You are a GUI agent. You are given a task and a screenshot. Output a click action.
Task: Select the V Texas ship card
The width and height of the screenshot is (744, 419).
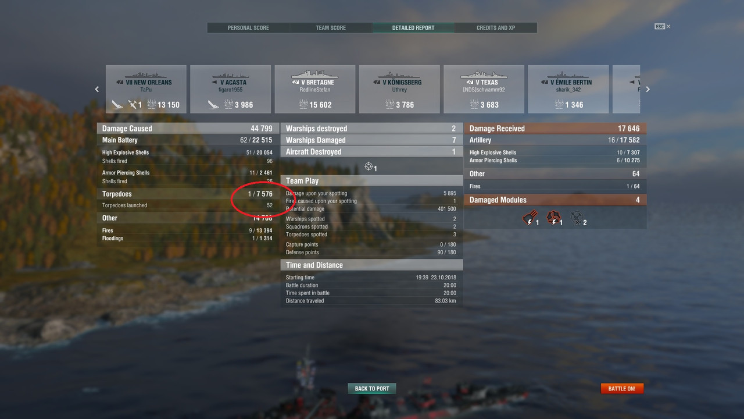point(484,89)
